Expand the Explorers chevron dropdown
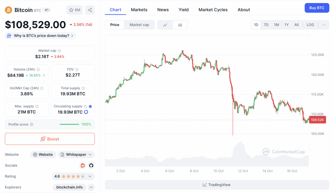The image size is (333, 193). coord(91,187)
